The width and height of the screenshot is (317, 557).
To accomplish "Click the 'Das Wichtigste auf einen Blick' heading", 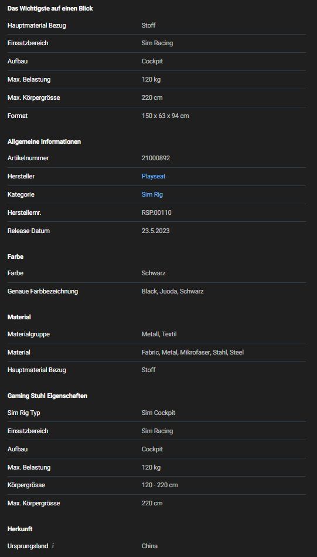I will point(50,8).
